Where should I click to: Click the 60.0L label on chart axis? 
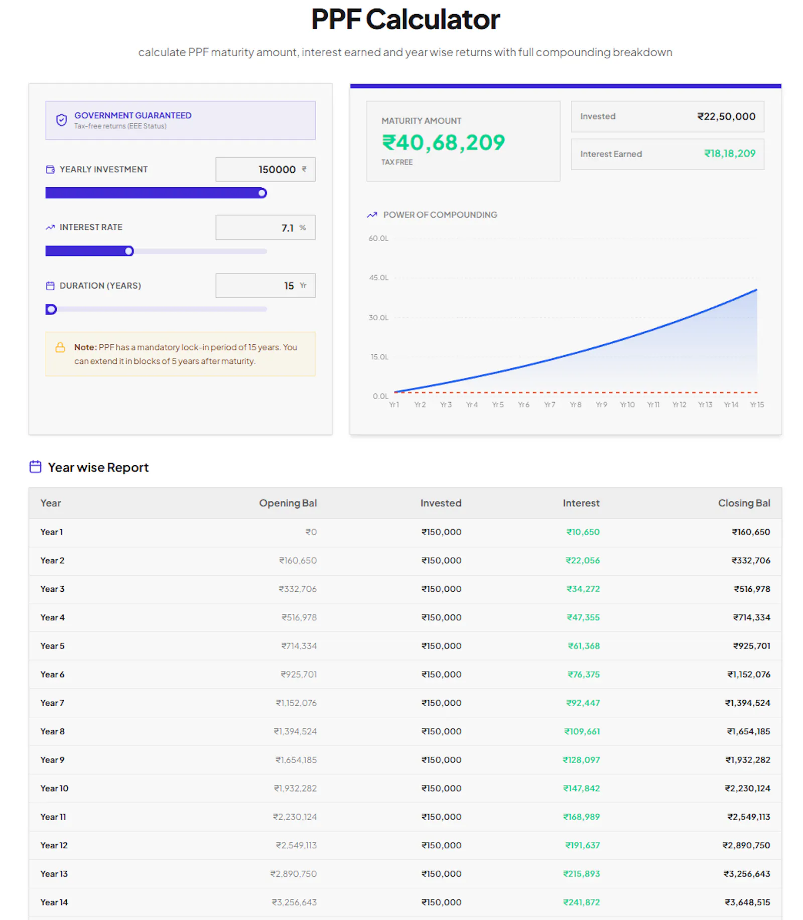(378, 238)
